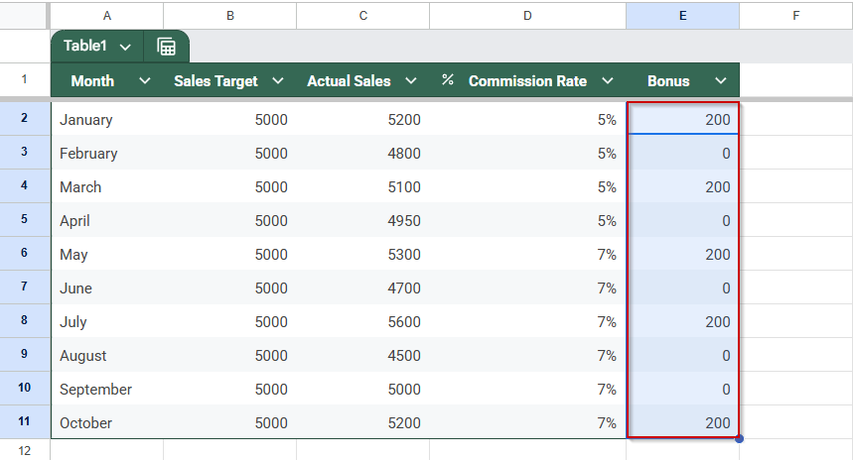853x460 pixels.
Task: Select the 5100 actual sales cell
Action: [x=362, y=186]
